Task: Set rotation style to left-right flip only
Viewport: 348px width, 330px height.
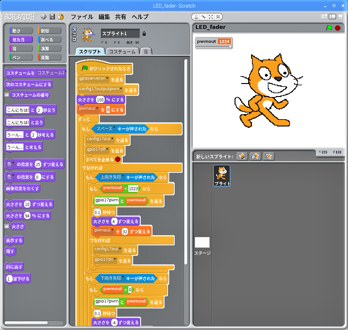Action: [74, 35]
